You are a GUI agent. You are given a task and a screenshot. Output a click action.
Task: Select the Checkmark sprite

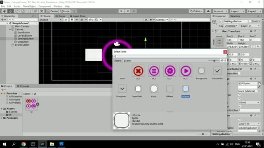(217, 71)
